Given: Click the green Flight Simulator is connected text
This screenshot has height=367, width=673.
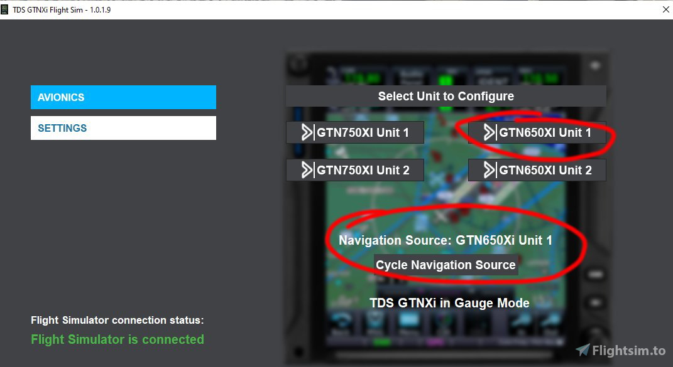Looking at the screenshot, I should tap(117, 339).
